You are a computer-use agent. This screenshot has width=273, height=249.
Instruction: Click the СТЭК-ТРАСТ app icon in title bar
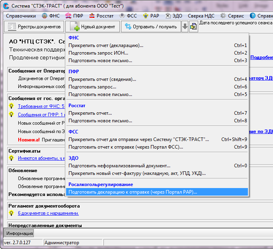click(x=6, y=6)
